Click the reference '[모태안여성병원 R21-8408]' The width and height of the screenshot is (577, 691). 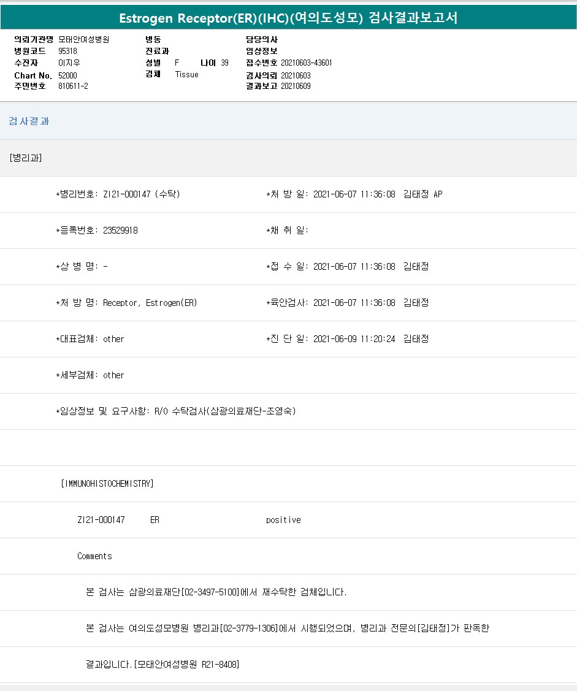pos(186,665)
